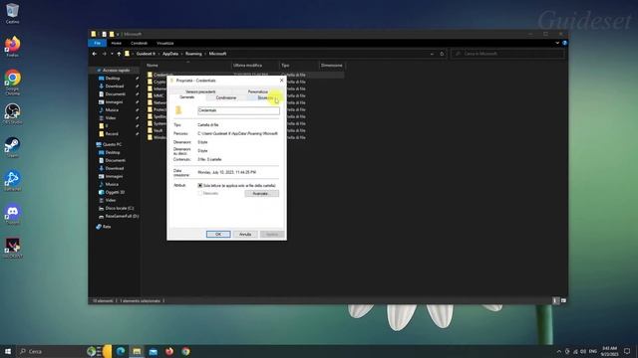638x358 pixels.
Task: Open Microsoft Edge from taskbar
Action: point(121,351)
